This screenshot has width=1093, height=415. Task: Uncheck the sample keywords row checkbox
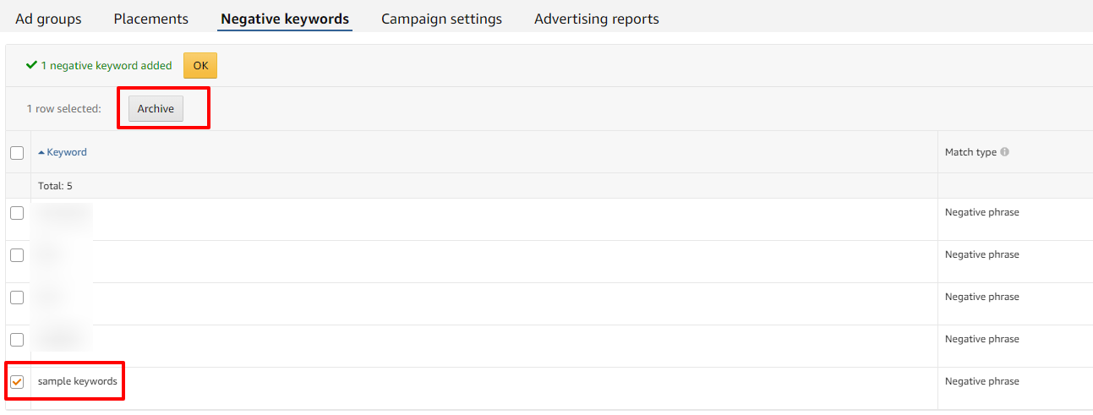17,382
